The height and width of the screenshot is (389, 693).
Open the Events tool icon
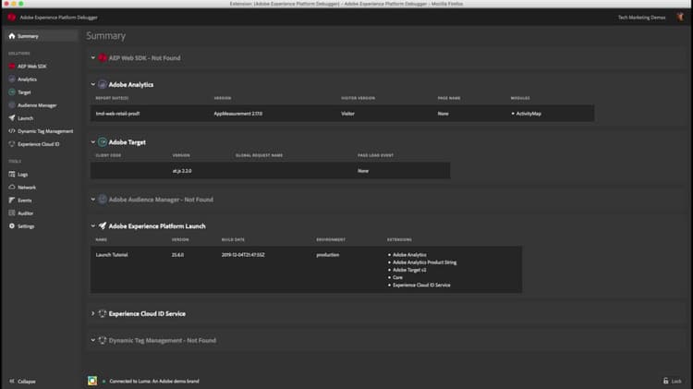click(12, 201)
